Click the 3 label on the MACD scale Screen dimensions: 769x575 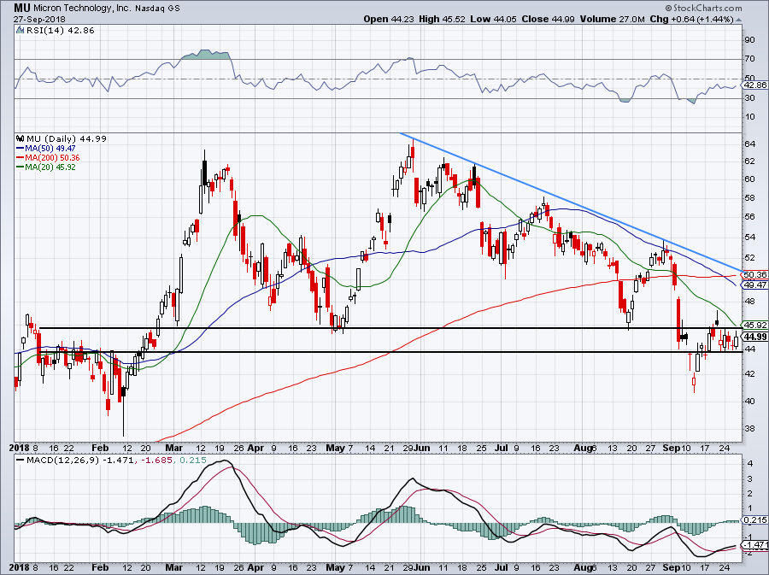[750, 478]
